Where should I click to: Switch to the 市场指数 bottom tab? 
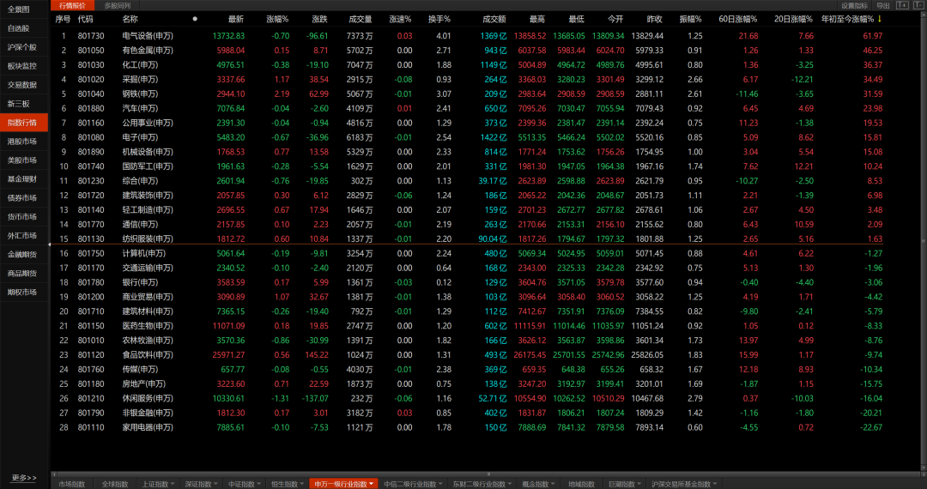click(71, 484)
